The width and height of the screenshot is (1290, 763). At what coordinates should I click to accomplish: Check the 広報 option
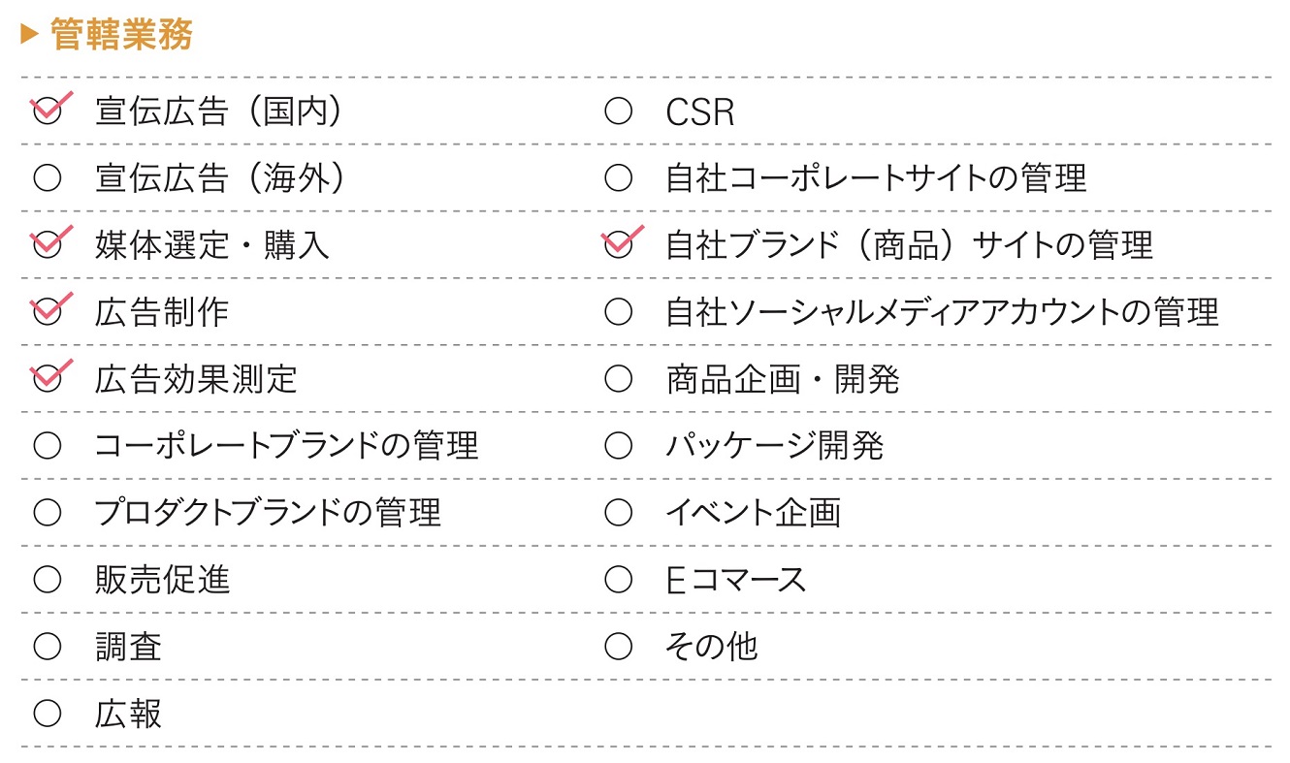47,715
